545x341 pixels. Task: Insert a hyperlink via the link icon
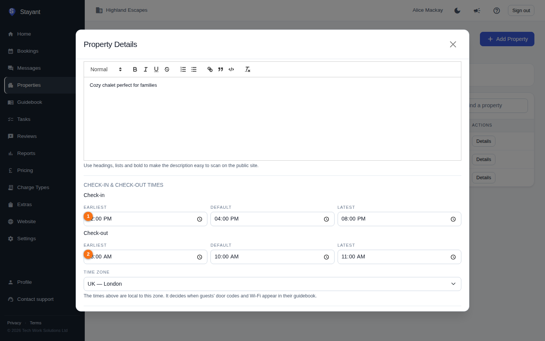pos(210,69)
